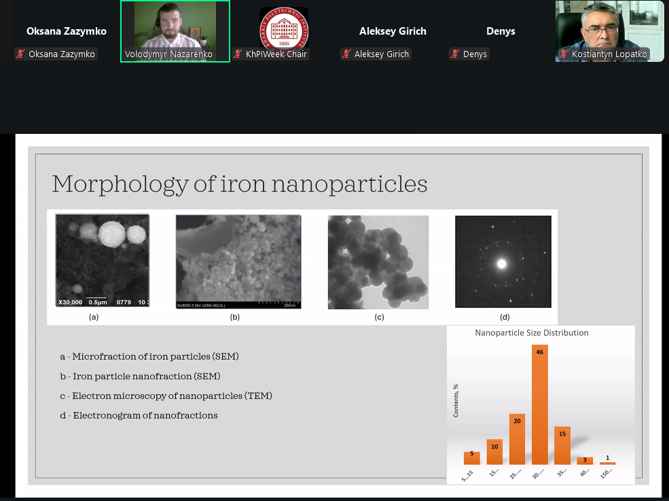Click caption label (c)
This screenshot has height=501, width=669.
[379, 317]
